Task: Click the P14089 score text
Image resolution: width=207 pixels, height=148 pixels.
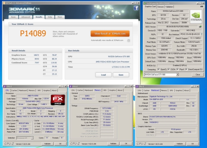Action: click(x=33, y=33)
